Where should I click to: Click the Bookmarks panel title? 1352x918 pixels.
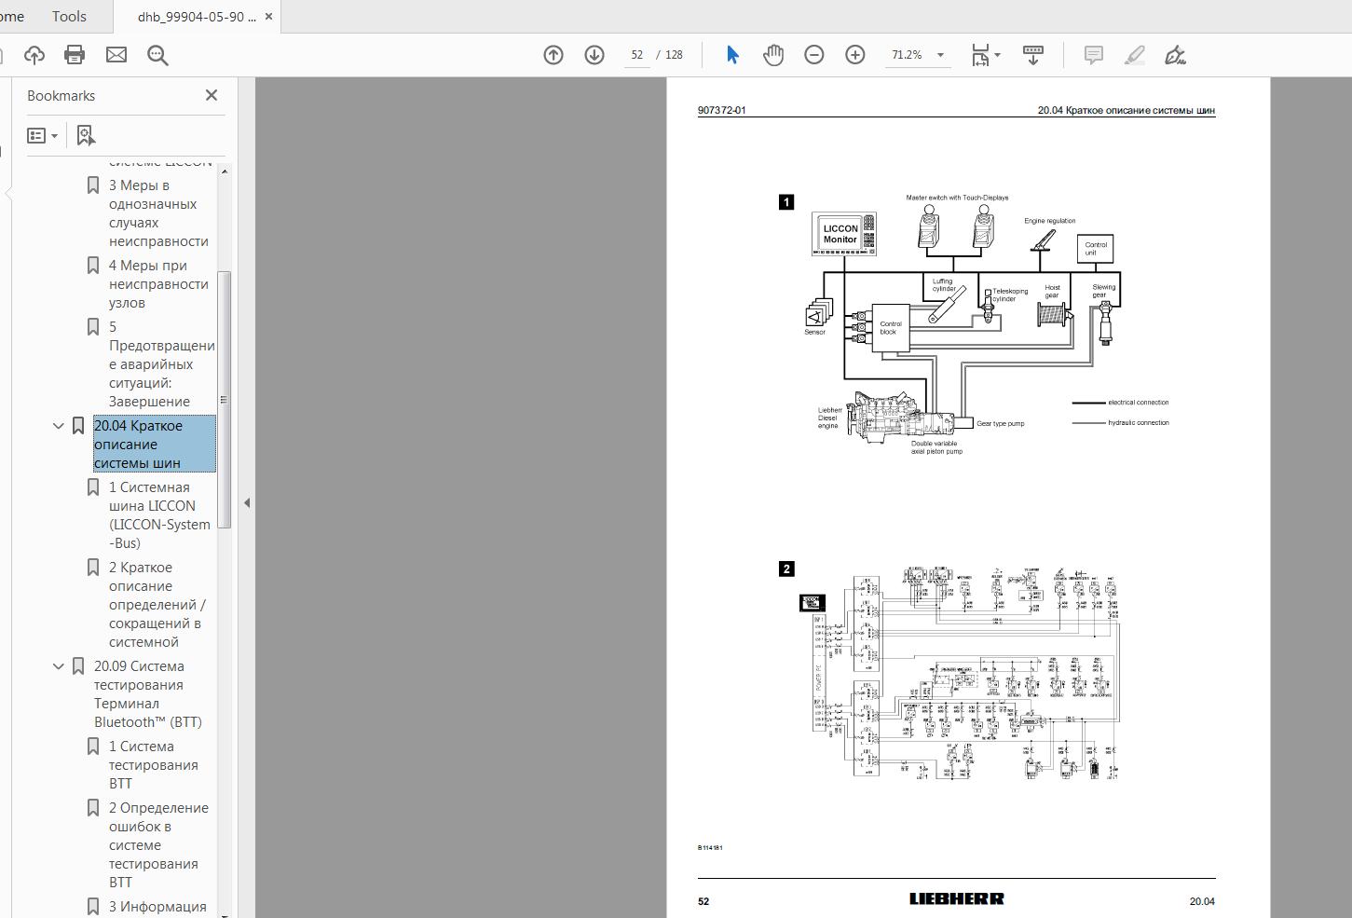pos(61,95)
